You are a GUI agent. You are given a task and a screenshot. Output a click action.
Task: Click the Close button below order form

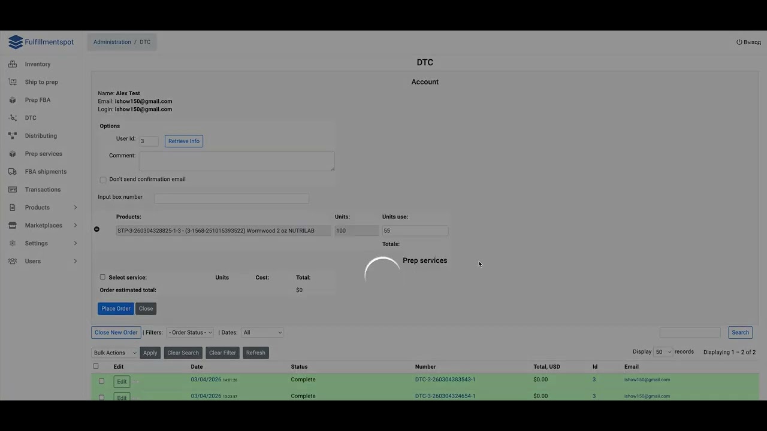pyautogui.click(x=146, y=309)
